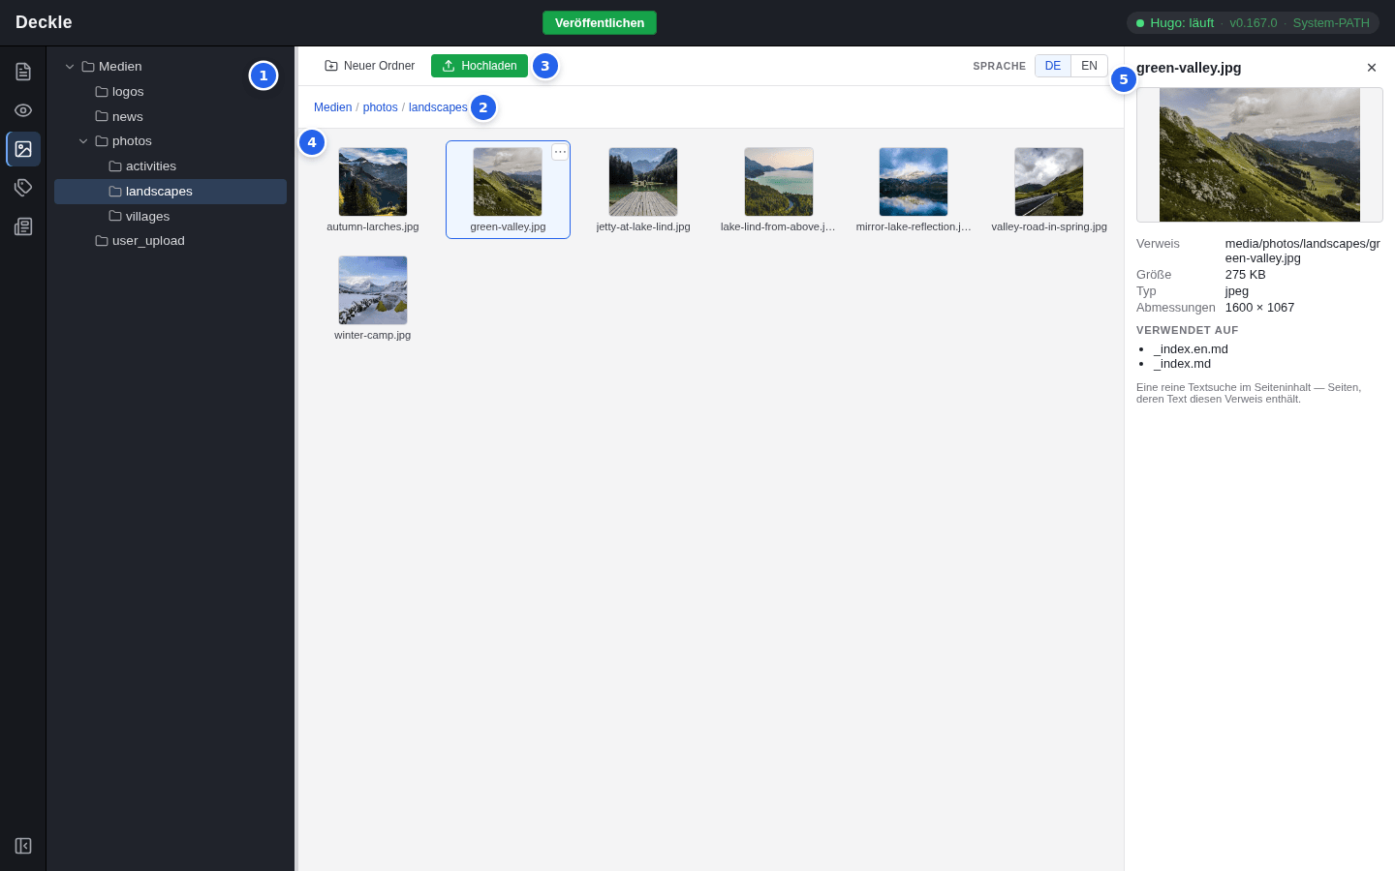Image resolution: width=1395 pixels, height=871 pixels.
Task: Go to photos in the breadcrumb
Action: click(380, 107)
